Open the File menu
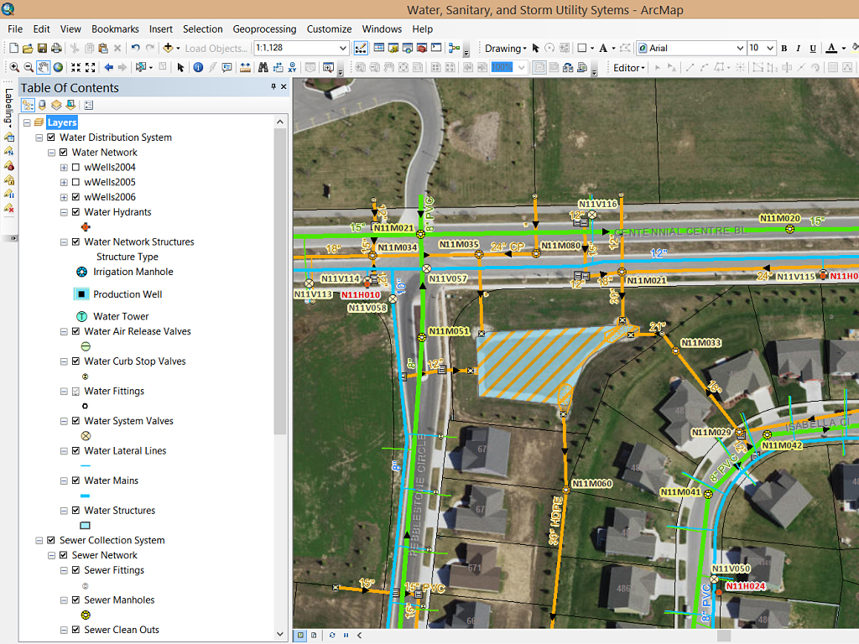The width and height of the screenshot is (859, 644). coord(15,29)
